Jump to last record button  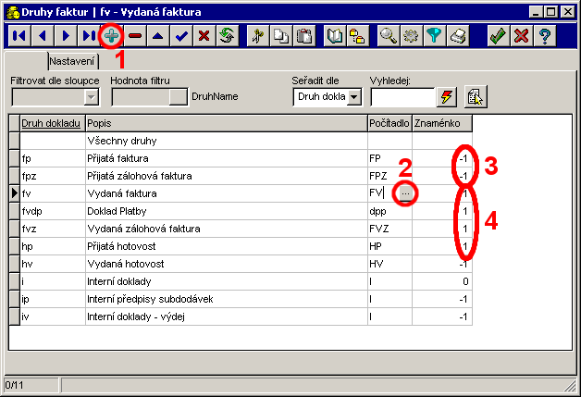click(x=89, y=36)
